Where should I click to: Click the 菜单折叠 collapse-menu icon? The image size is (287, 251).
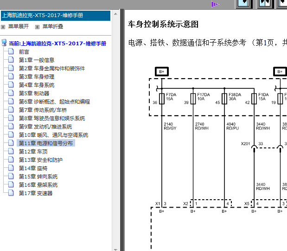[x=37, y=27]
